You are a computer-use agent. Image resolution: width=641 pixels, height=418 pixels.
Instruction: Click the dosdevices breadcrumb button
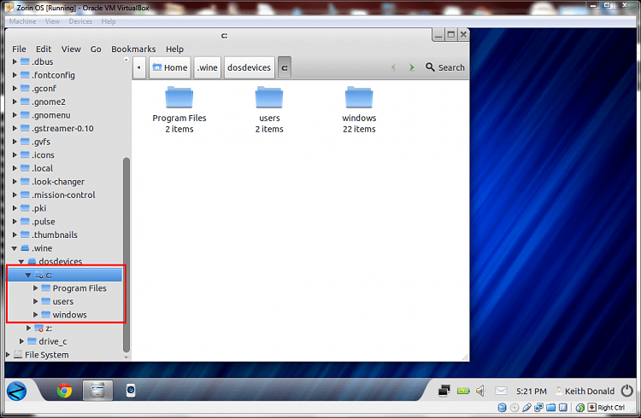click(249, 67)
